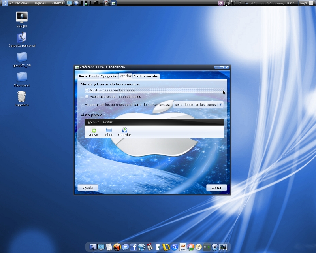Select the gpspDC_09 folder on desktop
The height and width of the screenshot is (253, 316).
click(x=22, y=59)
